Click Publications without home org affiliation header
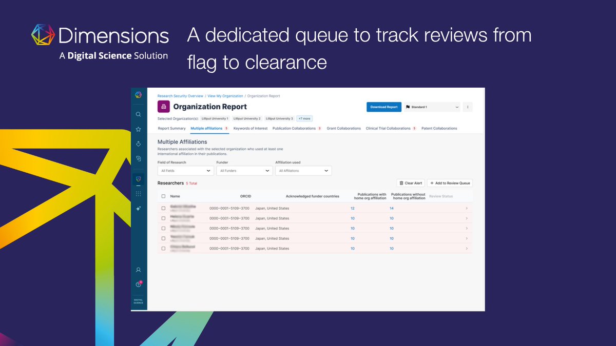Image resolution: width=616 pixels, height=346 pixels. pyautogui.click(x=408, y=196)
